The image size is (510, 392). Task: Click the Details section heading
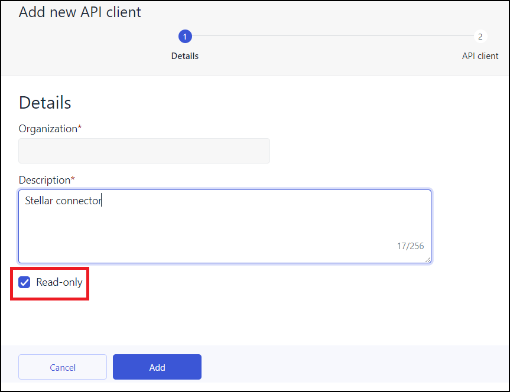coord(45,103)
